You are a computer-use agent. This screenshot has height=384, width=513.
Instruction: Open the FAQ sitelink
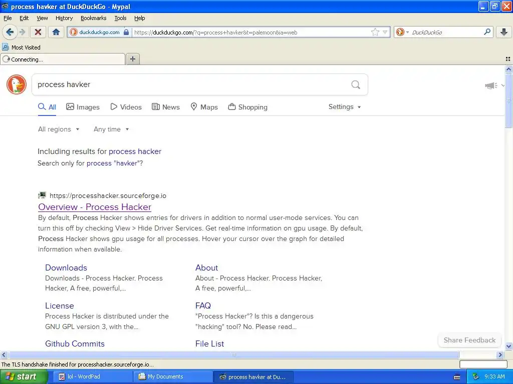coord(203,305)
